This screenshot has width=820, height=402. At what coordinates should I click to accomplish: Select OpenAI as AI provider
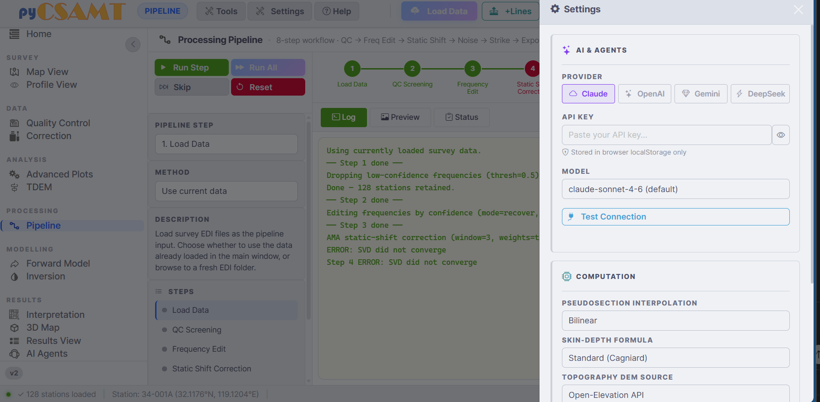pos(645,94)
